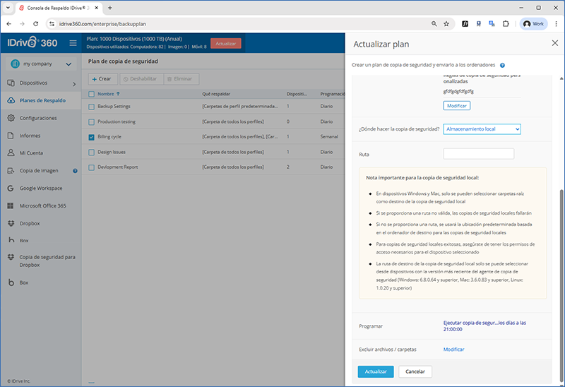Click the Cancelar button

415,371
